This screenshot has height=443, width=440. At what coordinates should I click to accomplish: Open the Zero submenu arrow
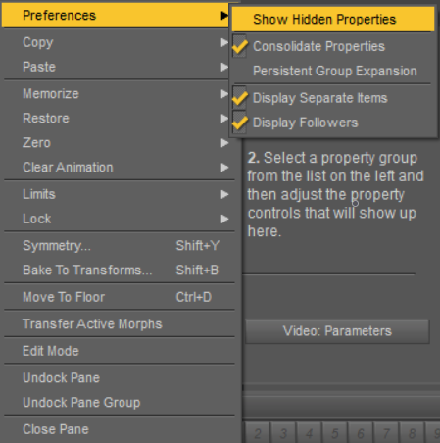(224, 143)
